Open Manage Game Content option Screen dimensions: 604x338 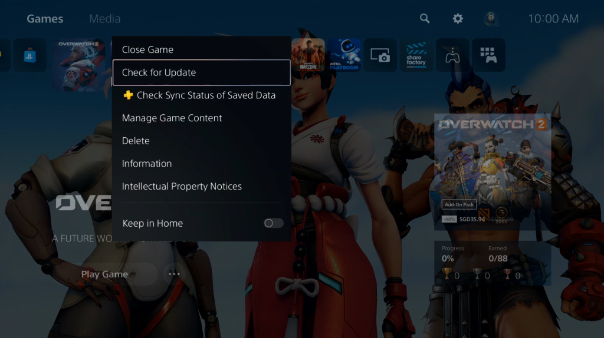pyautogui.click(x=202, y=118)
